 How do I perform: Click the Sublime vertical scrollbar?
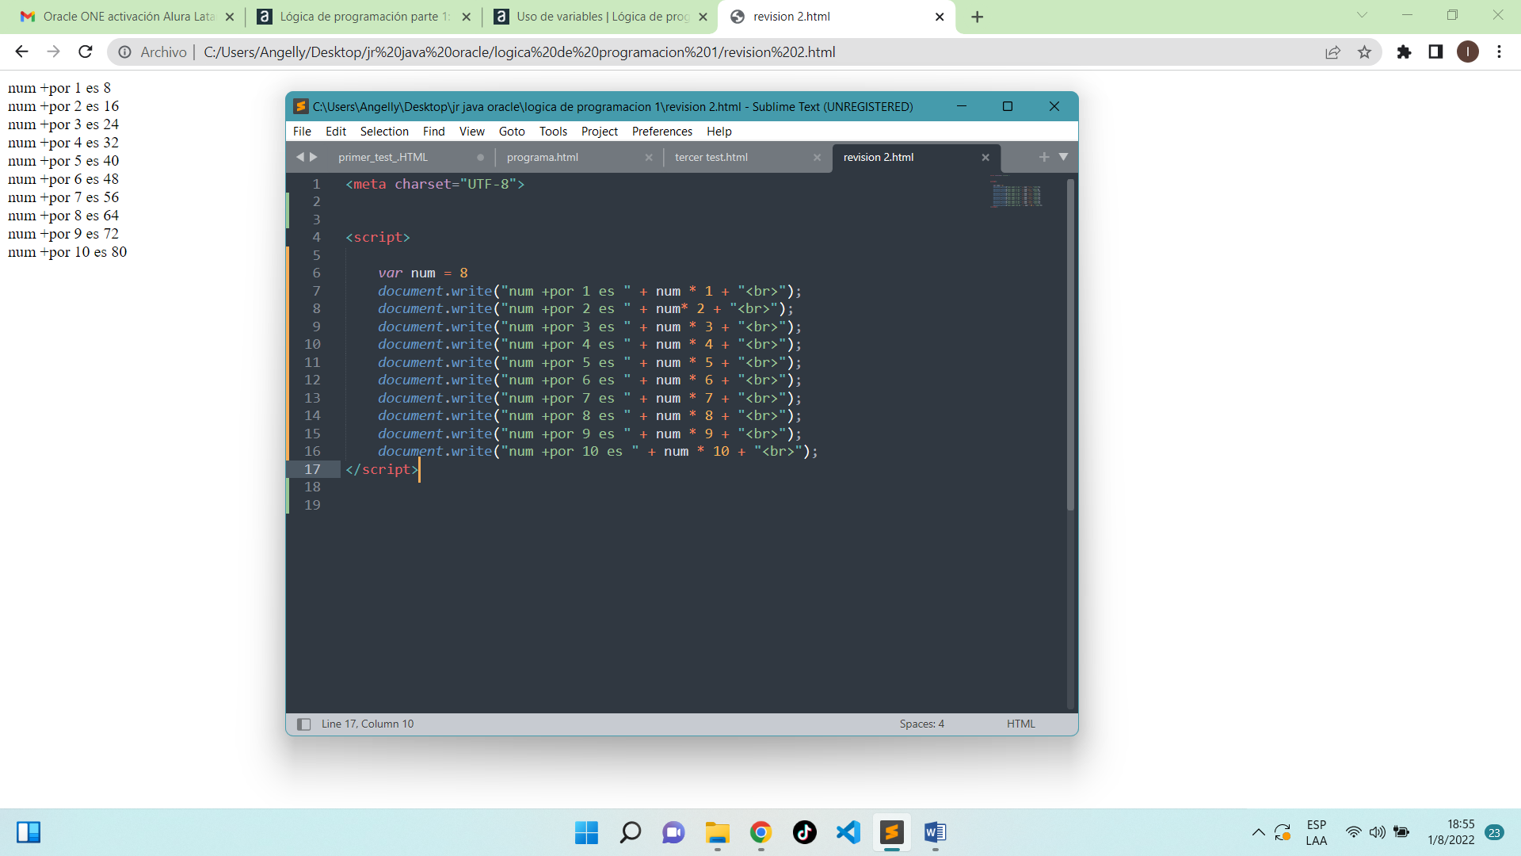1070,345
